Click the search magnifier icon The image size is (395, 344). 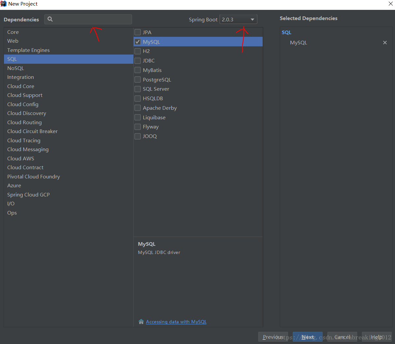(50, 19)
